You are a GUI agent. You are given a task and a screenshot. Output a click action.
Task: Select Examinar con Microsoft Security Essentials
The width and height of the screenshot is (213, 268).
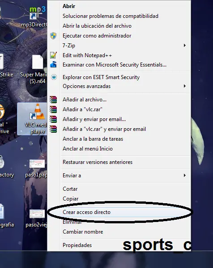[x=115, y=65]
